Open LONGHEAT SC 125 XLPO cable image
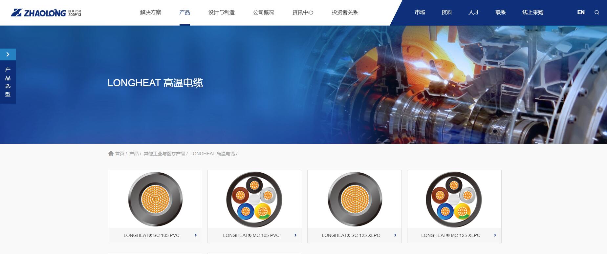The height and width of the screenshot is (254, 607). (x=355, y=199)
